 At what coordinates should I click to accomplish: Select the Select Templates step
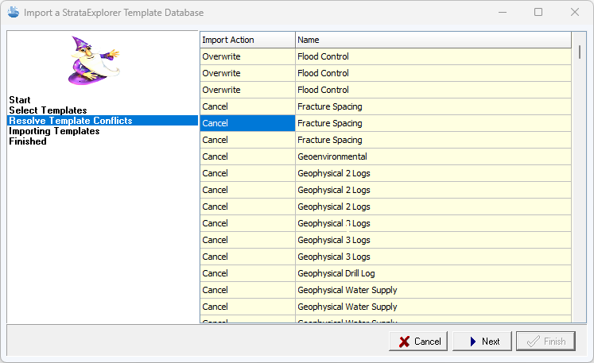pyautogui.click(x=48, y=110)
